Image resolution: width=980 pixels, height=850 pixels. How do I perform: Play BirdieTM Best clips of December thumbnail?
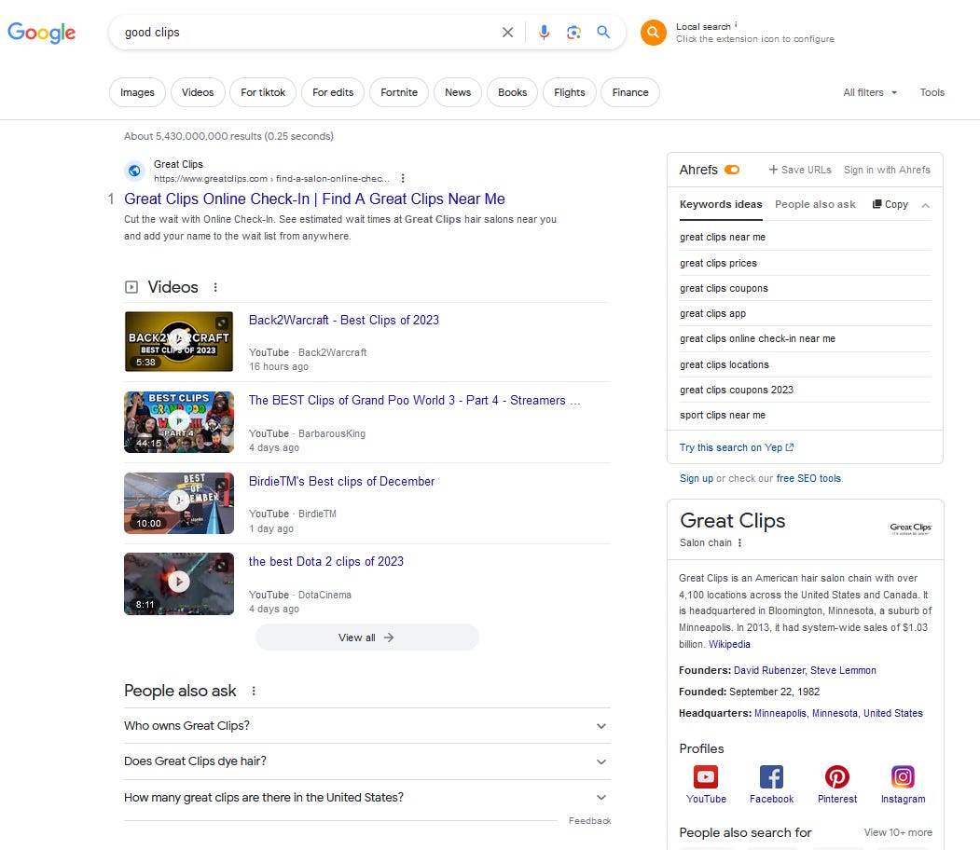[x=179, y=502]
